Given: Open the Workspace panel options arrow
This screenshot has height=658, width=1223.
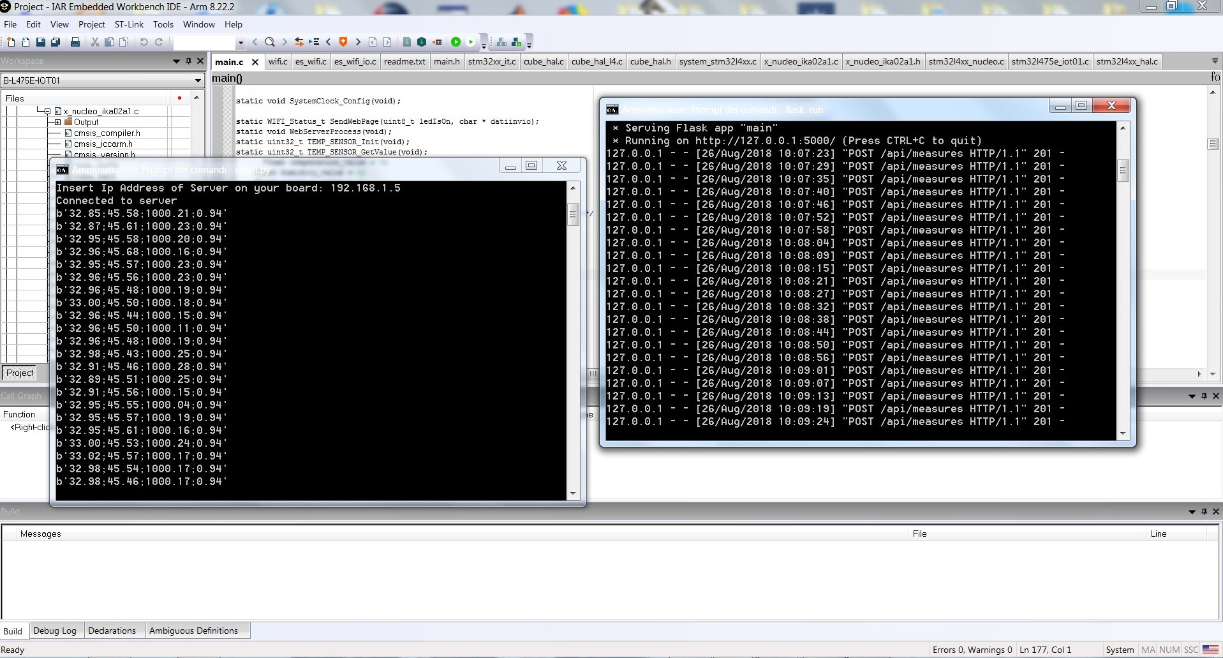Looking at the screenshot, I should click(176, 61).
